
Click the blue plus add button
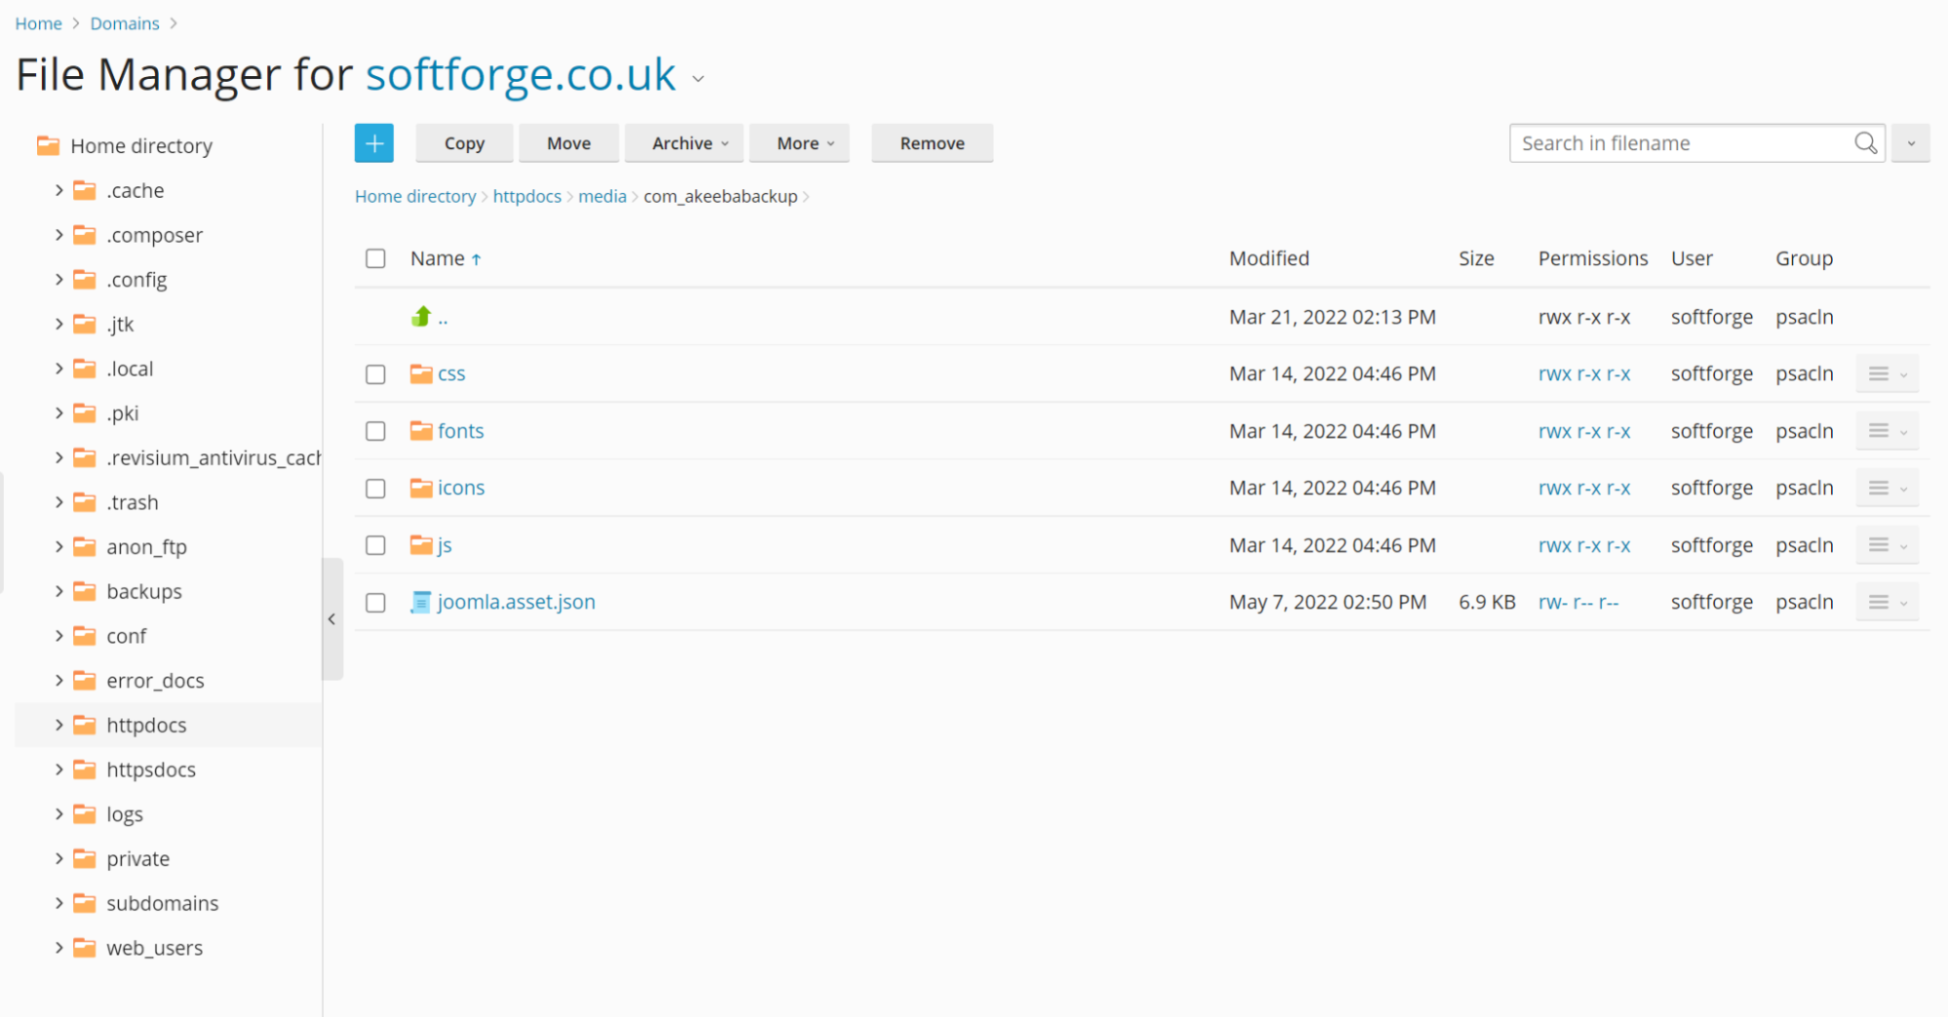[x=373, y=143]
